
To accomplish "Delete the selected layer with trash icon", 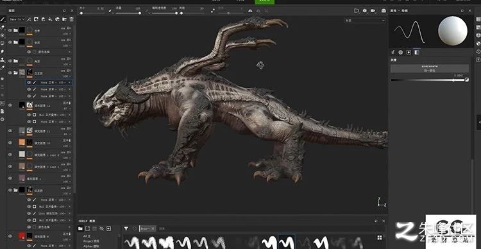I will point(71,19).
